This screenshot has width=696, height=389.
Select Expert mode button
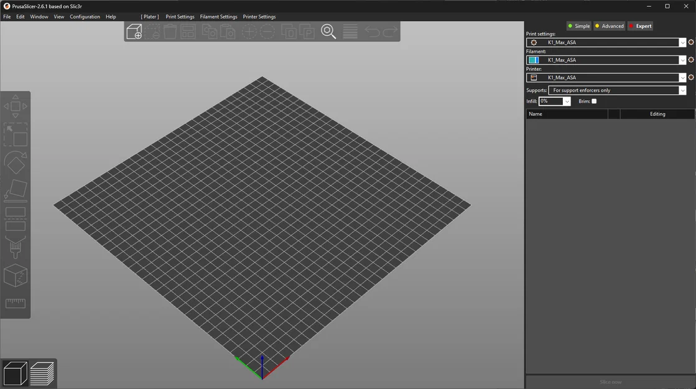(640, 26)
